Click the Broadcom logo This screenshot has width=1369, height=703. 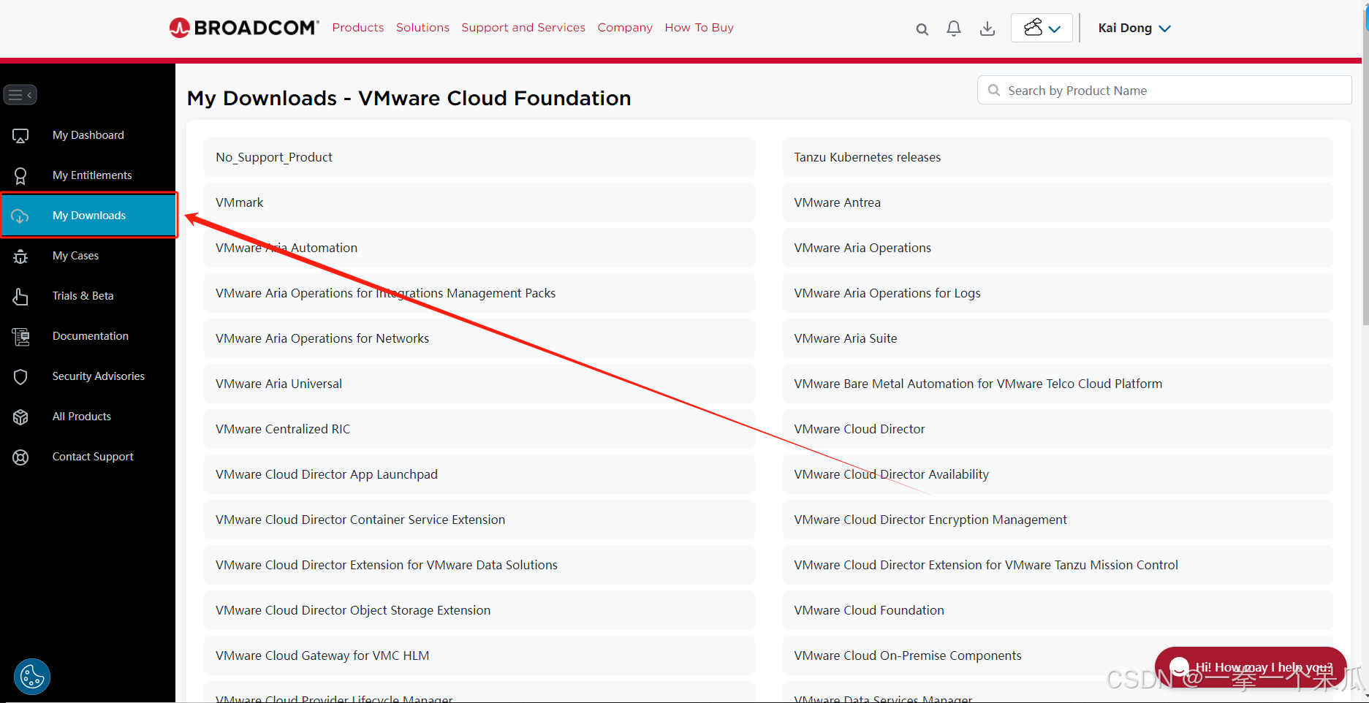[x=244, y=28]
